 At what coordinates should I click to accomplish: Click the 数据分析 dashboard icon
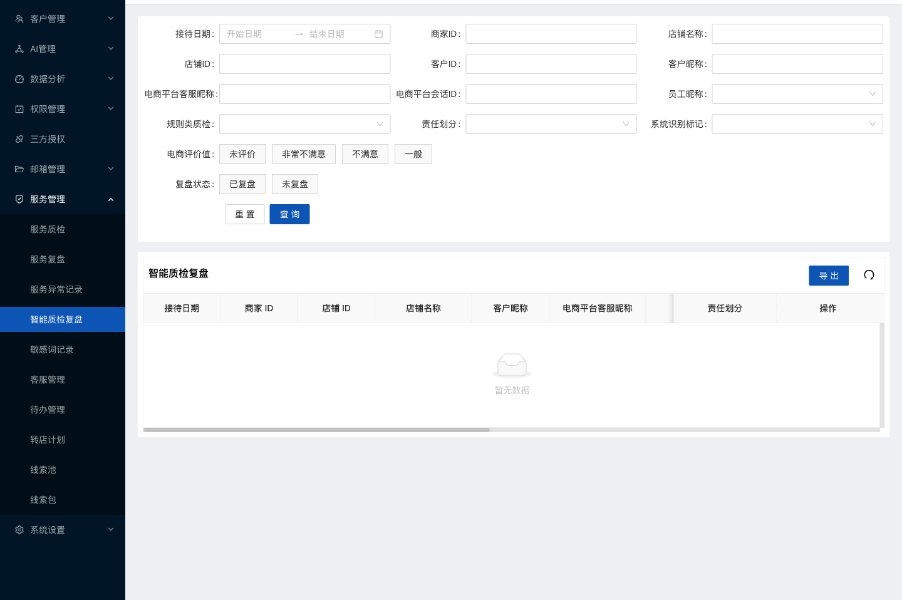click(19, 79)
